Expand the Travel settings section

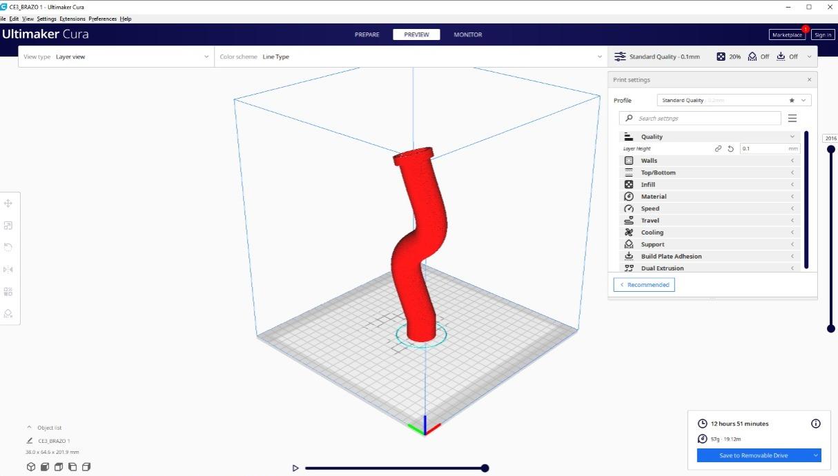pos(711,220)
